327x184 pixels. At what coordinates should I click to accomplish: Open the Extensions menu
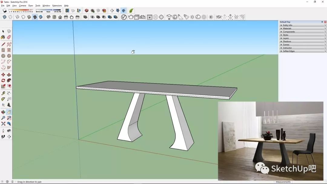57,5
